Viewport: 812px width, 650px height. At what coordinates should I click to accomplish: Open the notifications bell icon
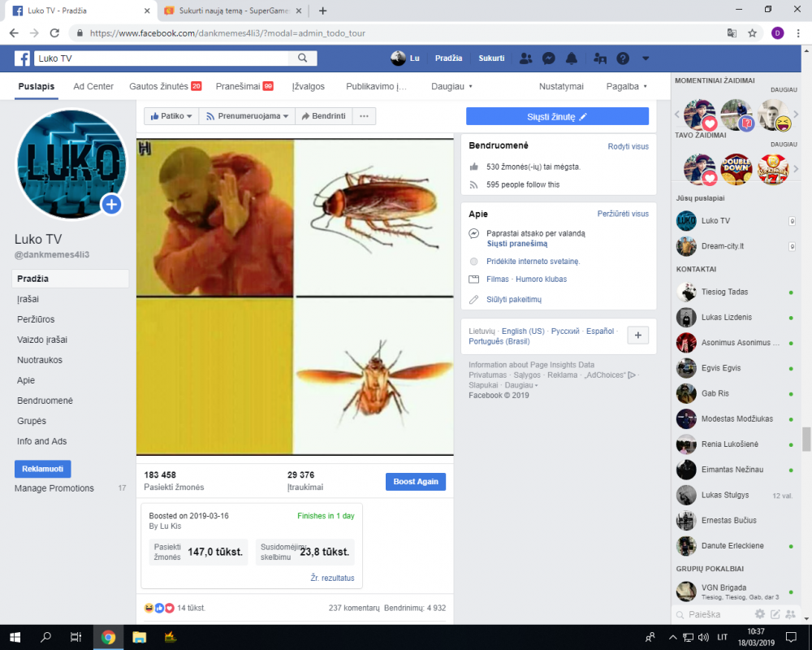point(572,58)
